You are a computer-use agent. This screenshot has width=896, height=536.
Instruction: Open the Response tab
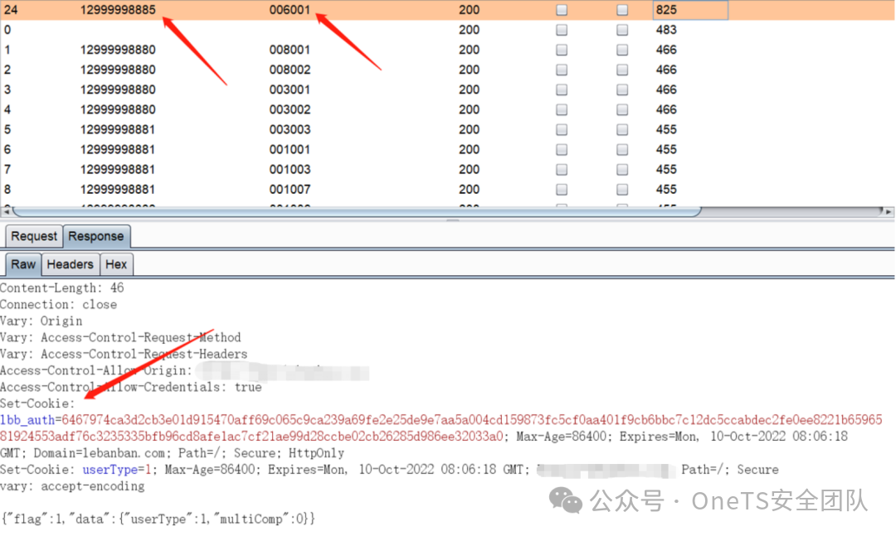coord(96,236)
